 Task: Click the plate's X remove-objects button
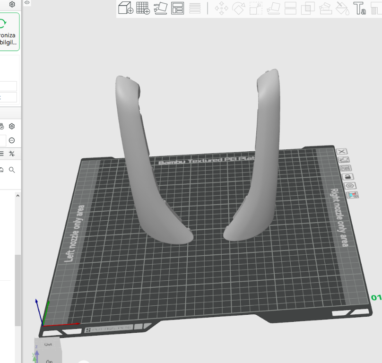click(x=342, y=151)
